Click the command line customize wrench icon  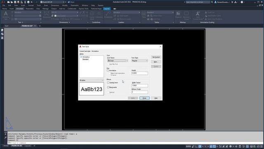(x=5, y=138)
